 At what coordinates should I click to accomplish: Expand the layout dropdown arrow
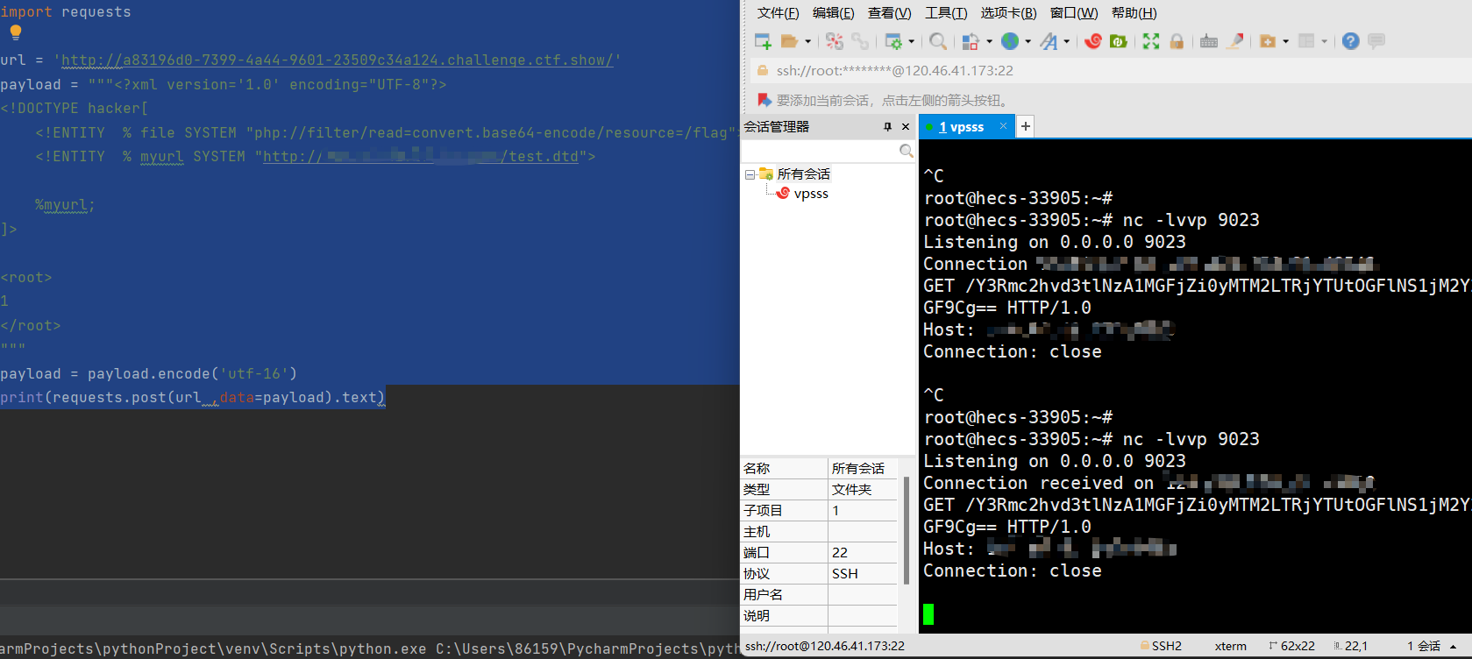coord(1325,41)
